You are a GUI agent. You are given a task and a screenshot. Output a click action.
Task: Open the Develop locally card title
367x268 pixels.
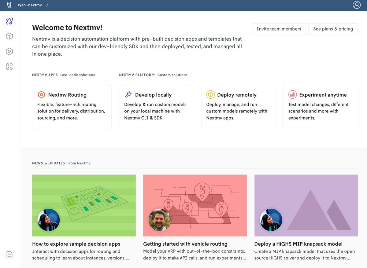(x=153, y=95)
